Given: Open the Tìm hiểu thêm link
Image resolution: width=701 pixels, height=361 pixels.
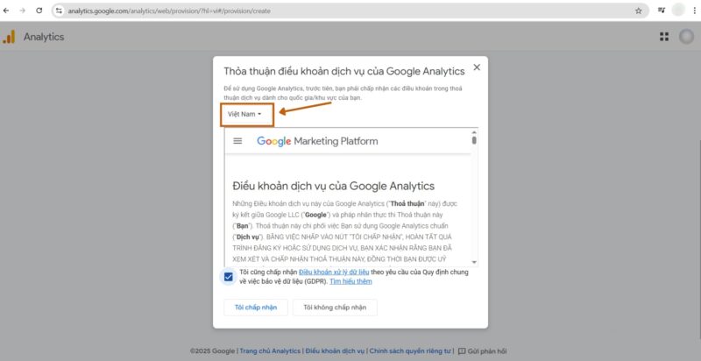Looking at the screenshot, I should coord(350,281).
